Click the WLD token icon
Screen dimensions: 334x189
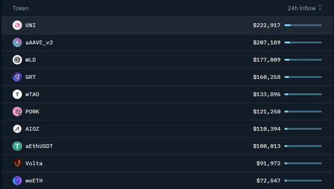click(x=17, y=60)
